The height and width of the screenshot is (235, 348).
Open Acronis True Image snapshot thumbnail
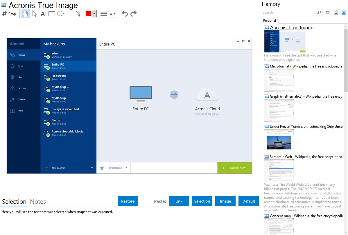(x=285, y=41)
